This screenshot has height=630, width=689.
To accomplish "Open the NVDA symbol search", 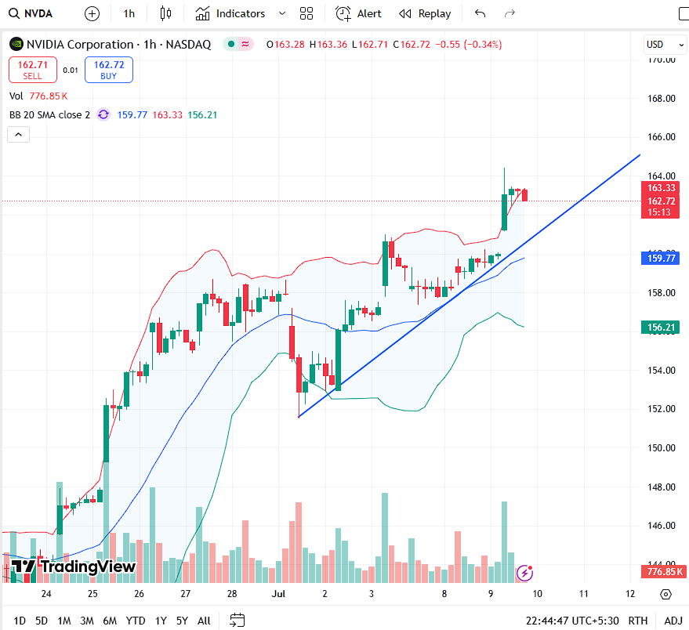I will coord(31,13).
